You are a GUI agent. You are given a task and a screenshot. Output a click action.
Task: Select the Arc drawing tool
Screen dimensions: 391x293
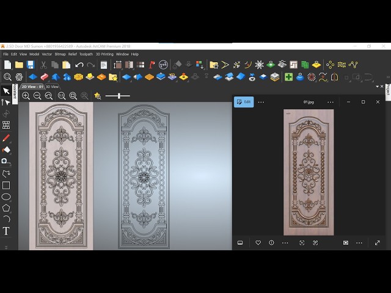(x=7, y=219)
